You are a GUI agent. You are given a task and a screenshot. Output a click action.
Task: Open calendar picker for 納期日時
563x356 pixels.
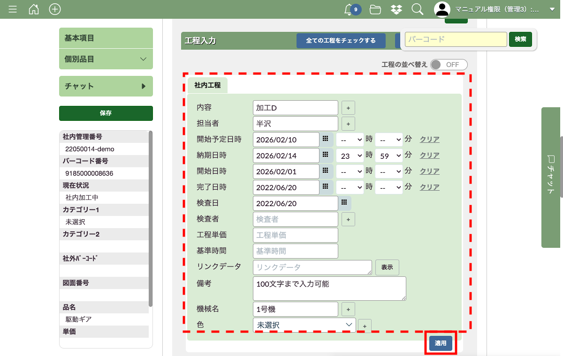pyautogui.click(x=325, y=155)
